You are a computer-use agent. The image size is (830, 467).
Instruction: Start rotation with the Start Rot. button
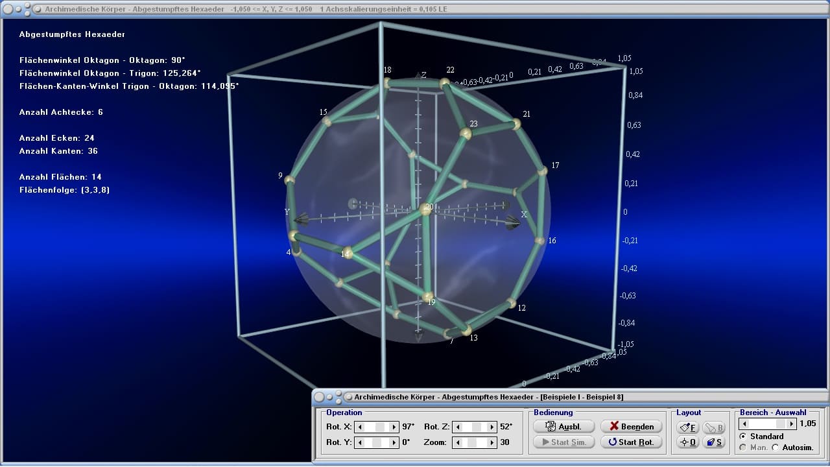631,442
